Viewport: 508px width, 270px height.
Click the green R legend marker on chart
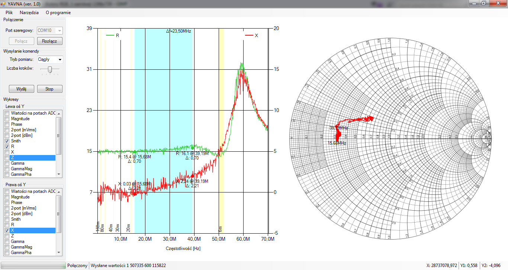[110, 36]
